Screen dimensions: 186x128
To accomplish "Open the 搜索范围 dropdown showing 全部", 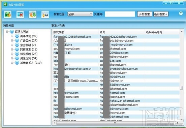I will (x=80, y=14).
